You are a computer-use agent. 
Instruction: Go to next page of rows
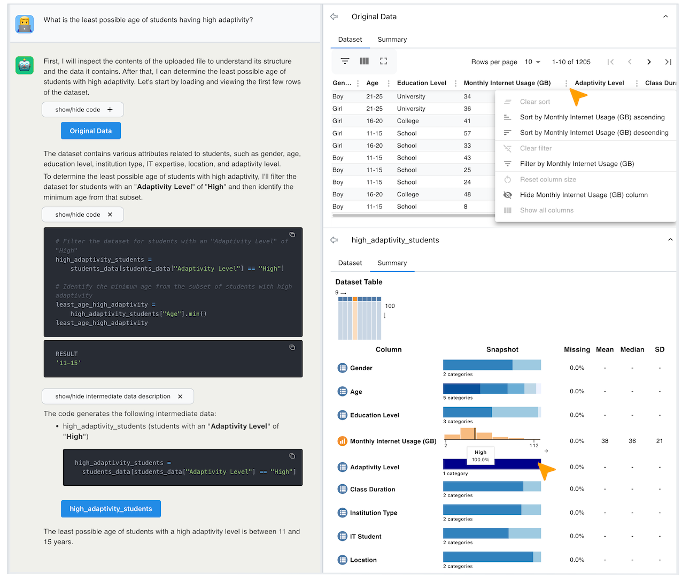click(x=649, y=62)
